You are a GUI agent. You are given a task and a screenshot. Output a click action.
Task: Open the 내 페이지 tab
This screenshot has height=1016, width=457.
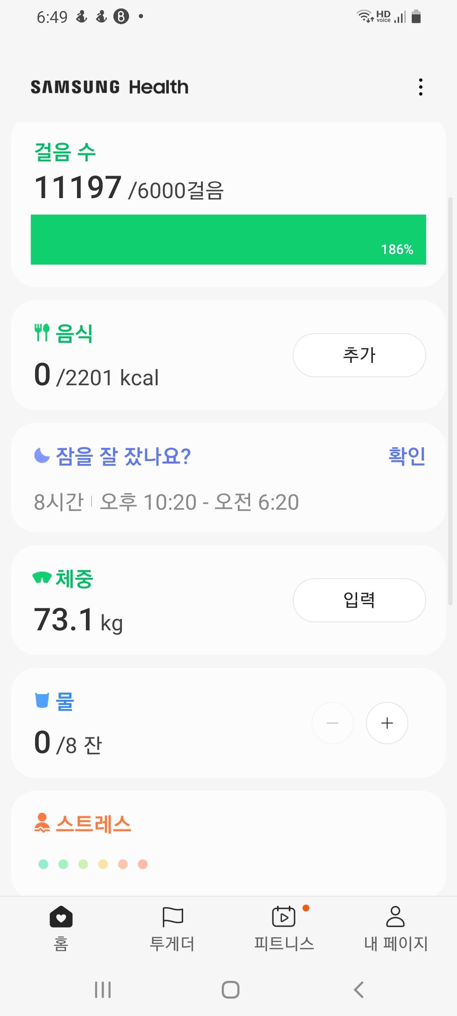[396, 927]
